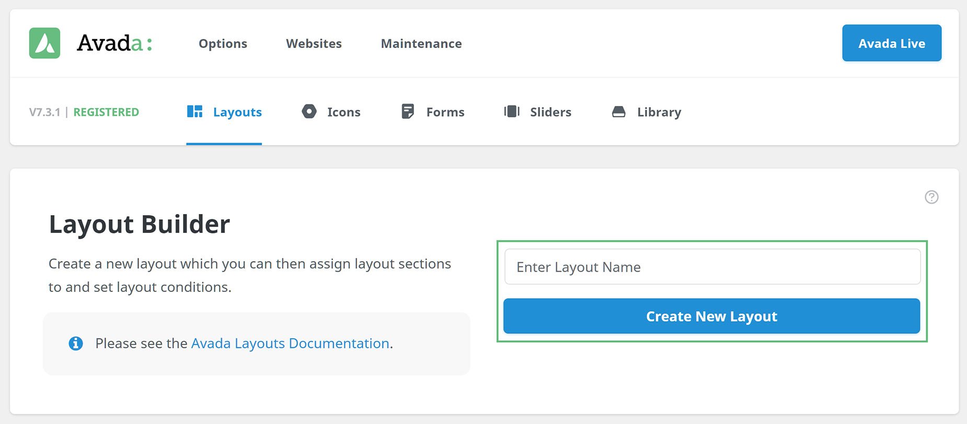The image size is (967, 424).
Task: Open the Options menu
Action: 223,44
